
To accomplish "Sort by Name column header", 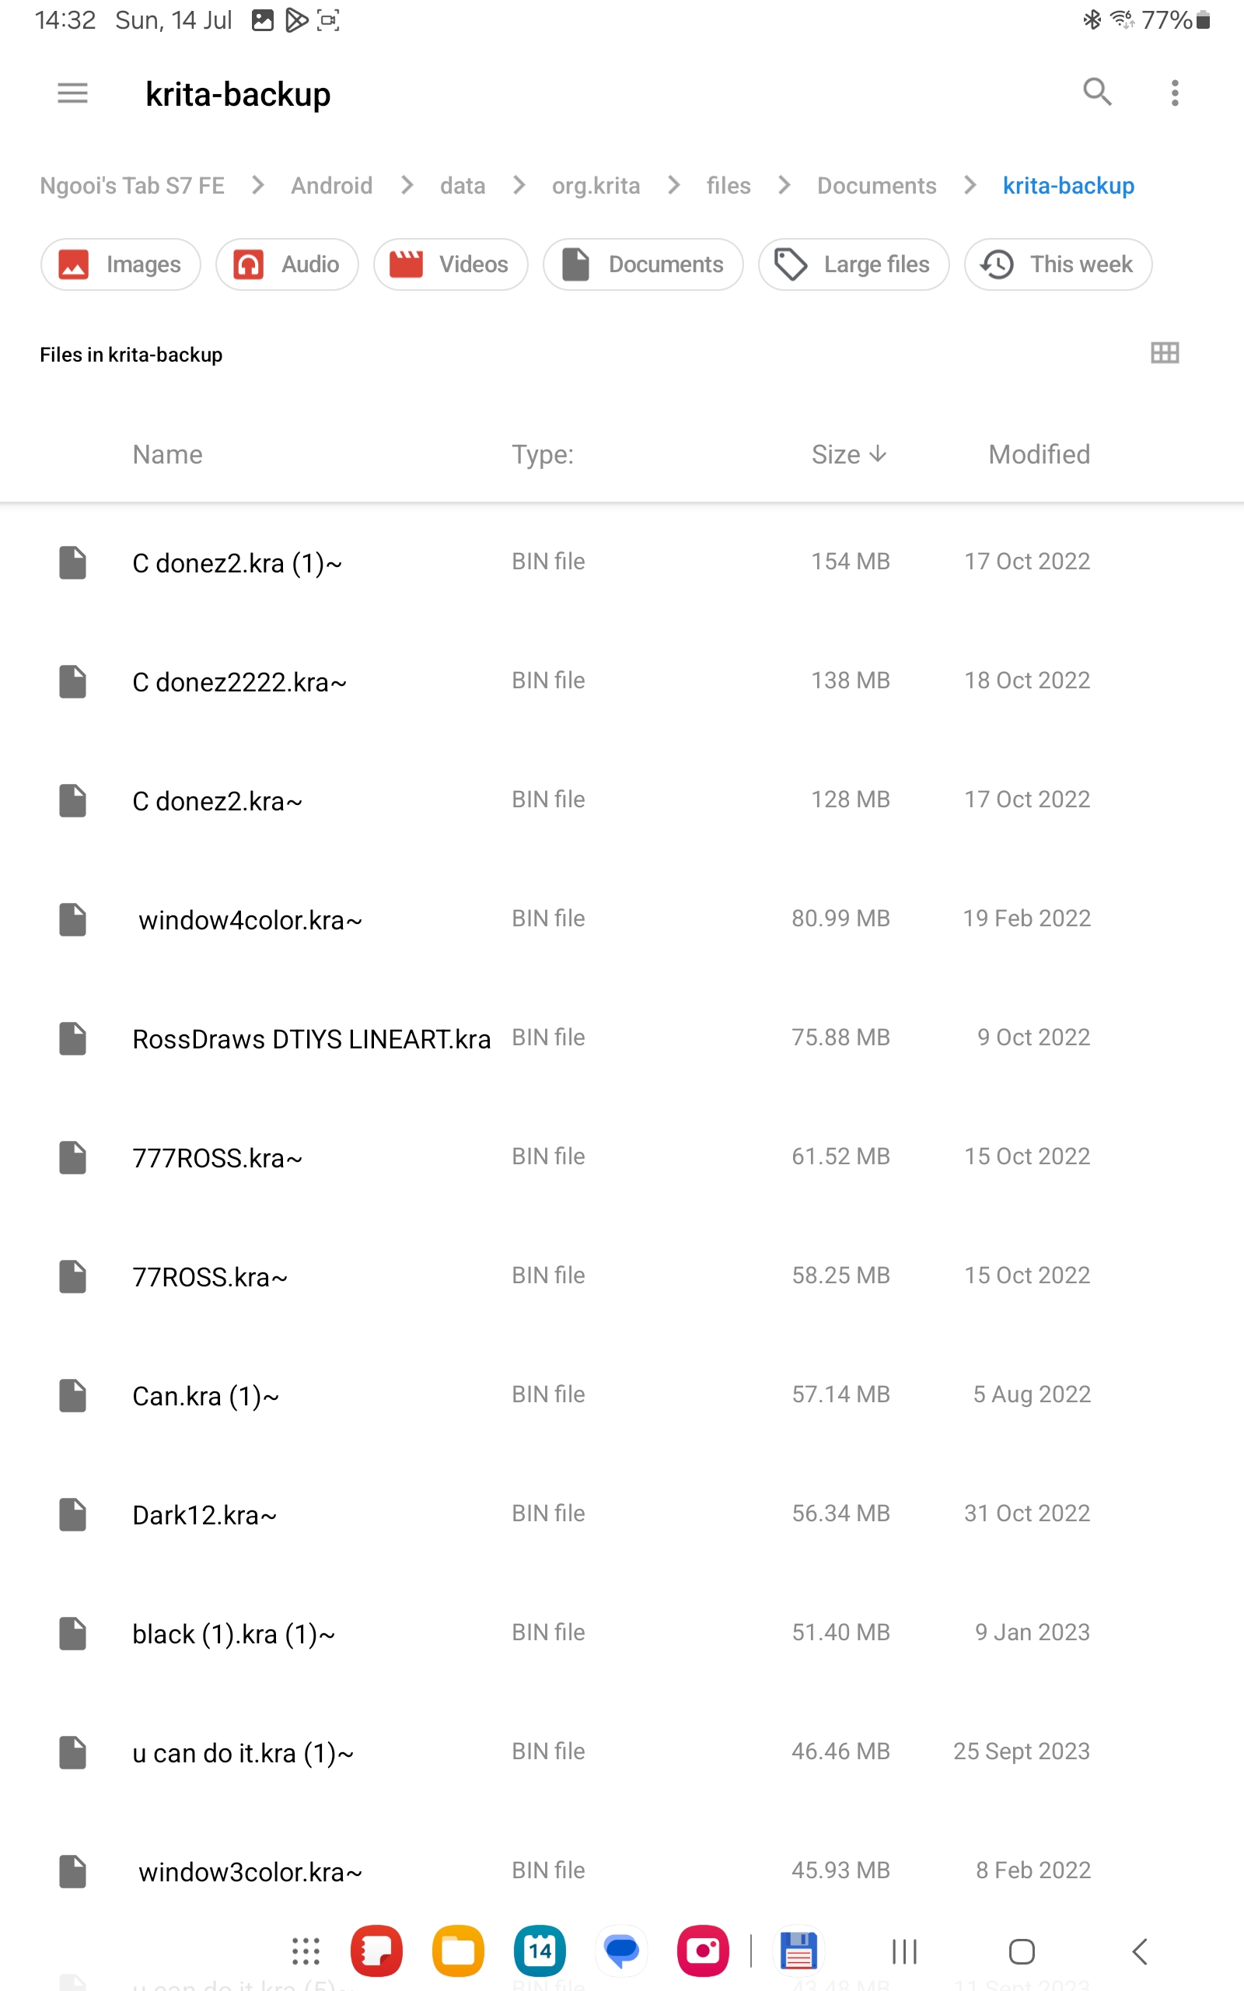I will (167, 454).
